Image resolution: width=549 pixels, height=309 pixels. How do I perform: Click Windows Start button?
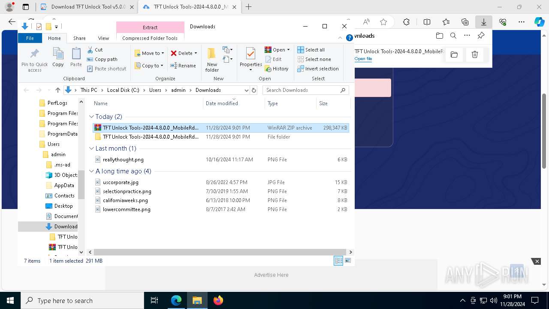tap(10, 300)
